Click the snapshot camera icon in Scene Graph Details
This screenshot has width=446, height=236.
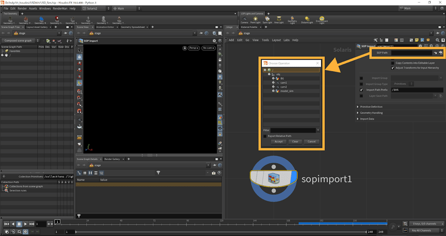click(214, 173)
